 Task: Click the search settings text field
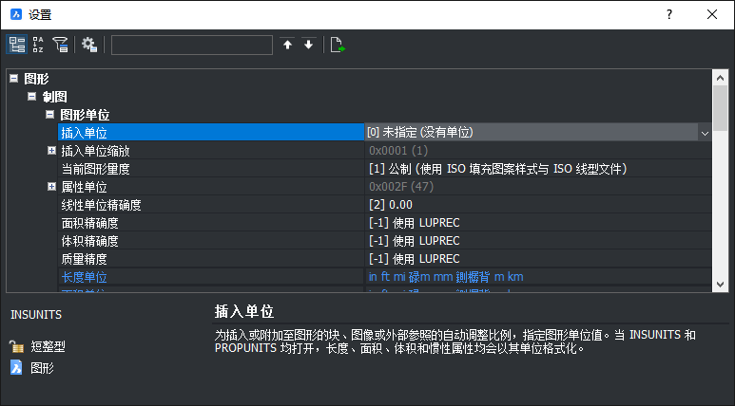192,45
